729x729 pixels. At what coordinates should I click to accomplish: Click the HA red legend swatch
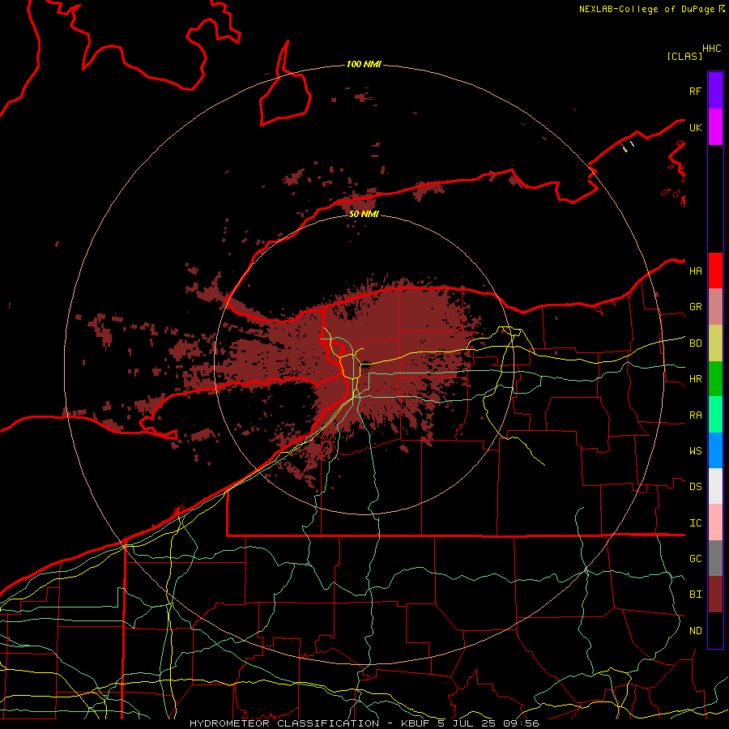click(x=715, y=271)
